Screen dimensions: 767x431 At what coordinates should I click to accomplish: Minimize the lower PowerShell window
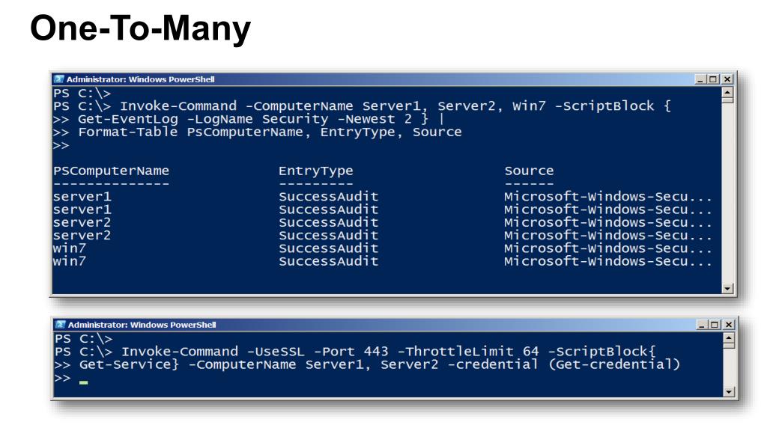pyautogui.click(x=702, y=325)
